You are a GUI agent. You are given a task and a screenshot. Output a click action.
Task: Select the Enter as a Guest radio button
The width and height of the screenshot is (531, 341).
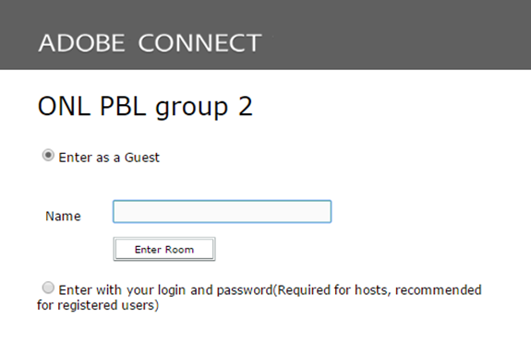click(48, 155)
